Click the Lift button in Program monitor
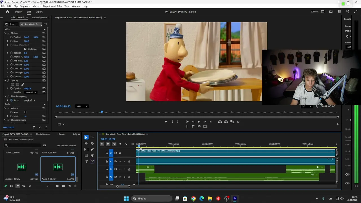Viewport: 361px width, 203px height. 220,122
